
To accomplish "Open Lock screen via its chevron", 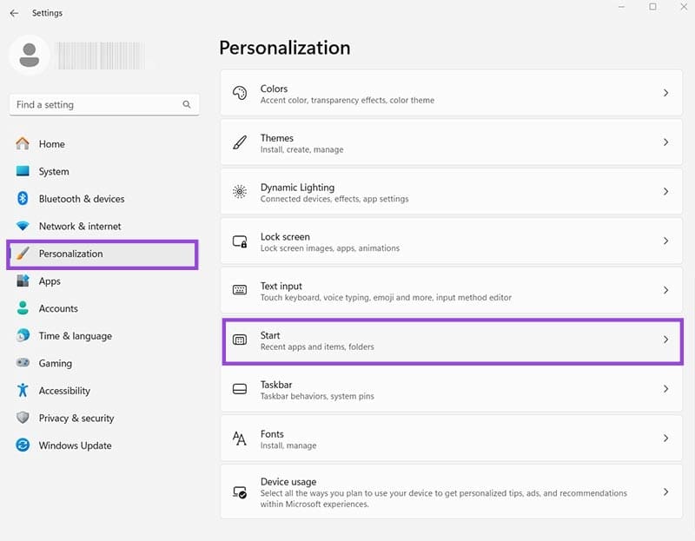I will point(665,241).
